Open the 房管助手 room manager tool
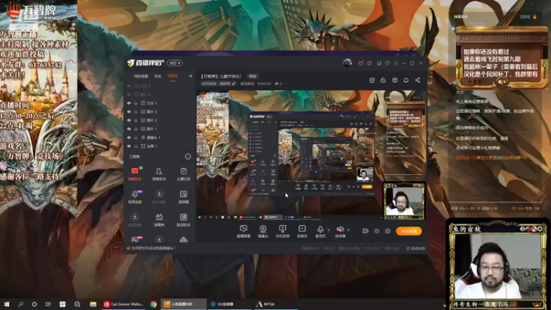This screenshot has width=551, height=310. [159, 174]
